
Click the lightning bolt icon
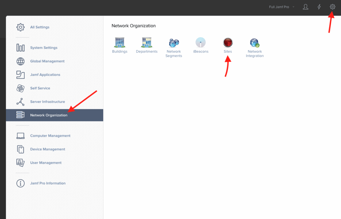(x=319, y=7)
